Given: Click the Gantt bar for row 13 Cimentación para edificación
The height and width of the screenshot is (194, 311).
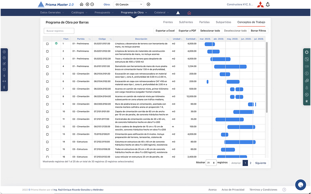Looking at the screenshot, I should point(224,135).
